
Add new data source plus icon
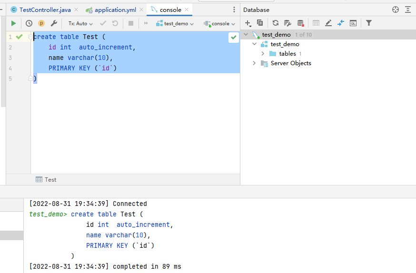point(248,23)
